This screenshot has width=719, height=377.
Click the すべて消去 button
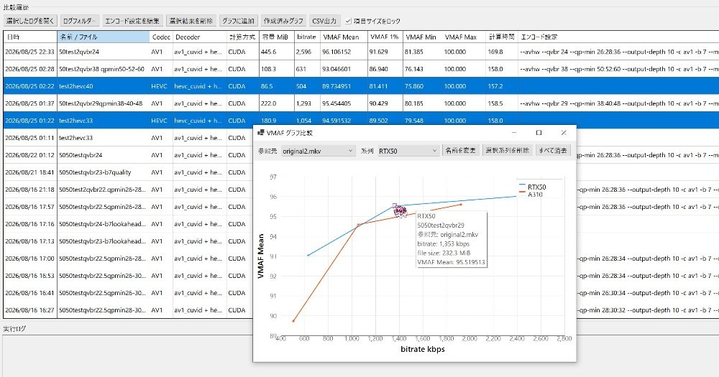coord(553,150)
